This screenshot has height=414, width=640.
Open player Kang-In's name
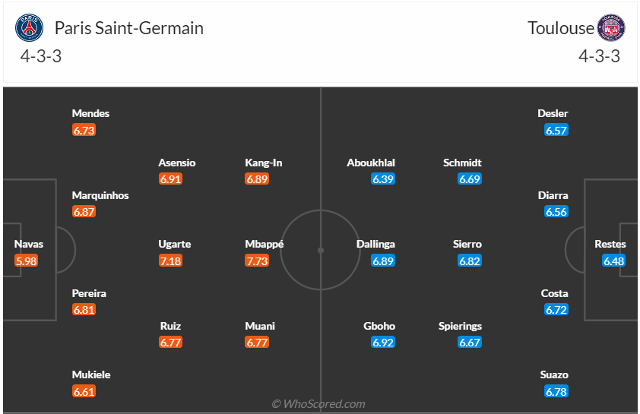pyautogui.click(x=263, y=163)
